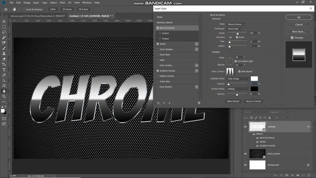
Task: Click the New Style button
Action: pyautogui.click(x=299, y=32)
